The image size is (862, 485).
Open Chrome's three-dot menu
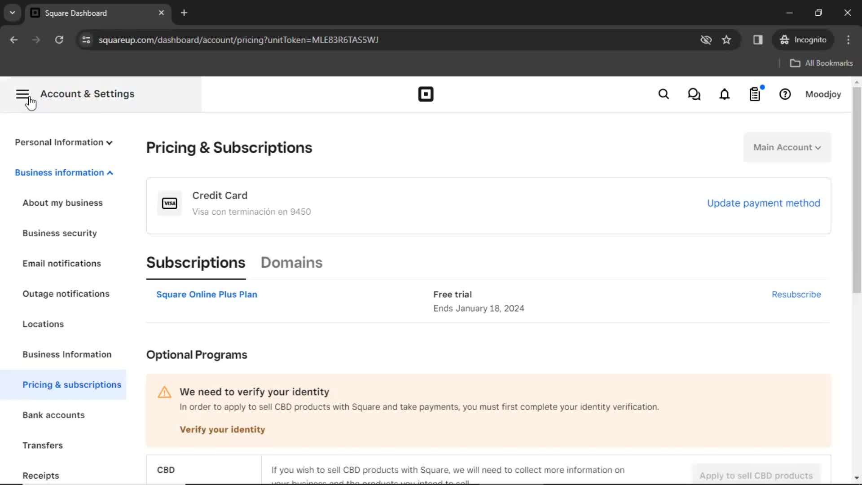coord(848,40)
